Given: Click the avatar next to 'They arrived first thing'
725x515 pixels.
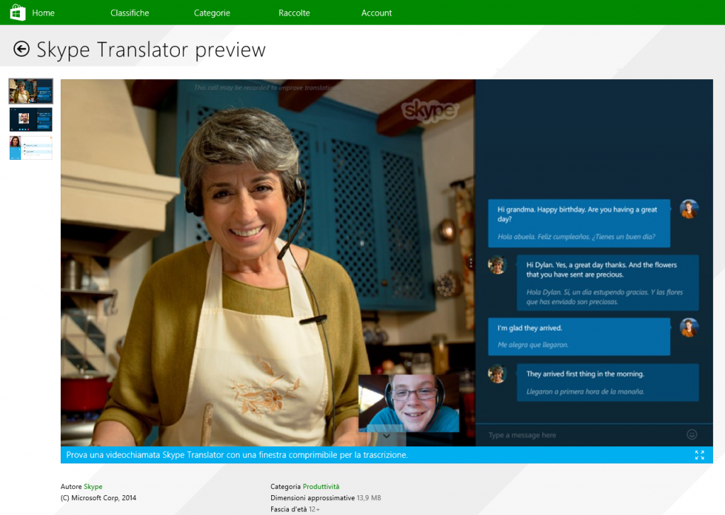Looking at the screenshot, I should click(x=498, y=374).
